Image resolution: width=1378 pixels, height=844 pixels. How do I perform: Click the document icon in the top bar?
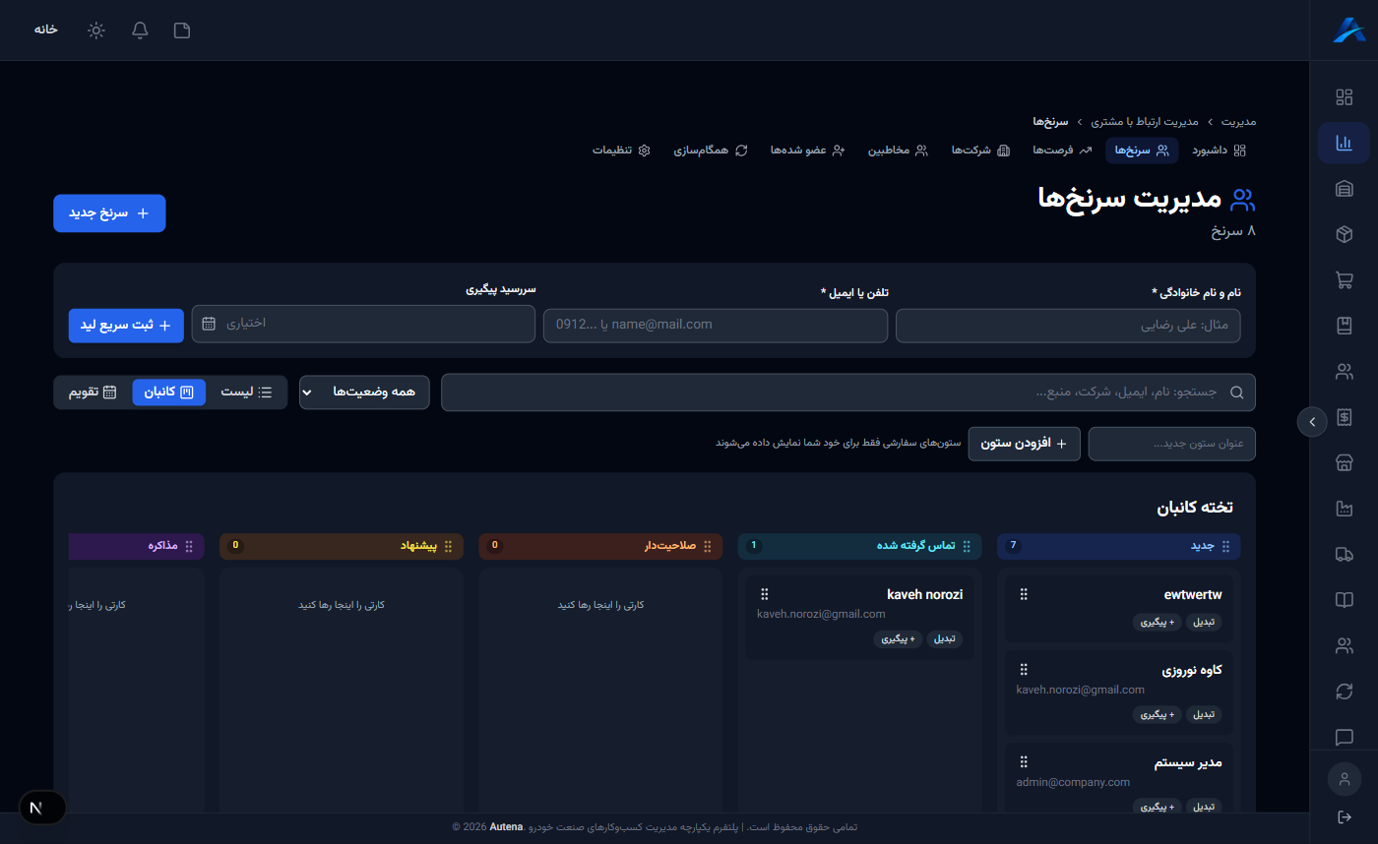click(x=182, y=30)
